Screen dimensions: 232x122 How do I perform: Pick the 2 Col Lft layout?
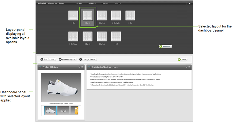[102, 16]
